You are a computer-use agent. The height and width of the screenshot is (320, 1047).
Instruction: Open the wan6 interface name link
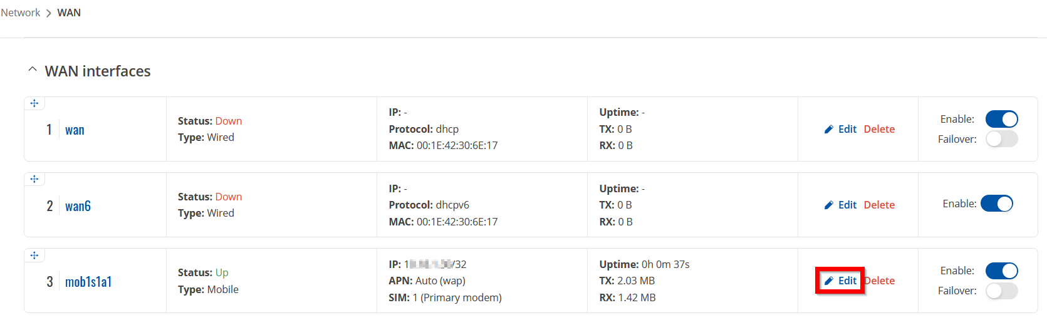tap(78, 206)
